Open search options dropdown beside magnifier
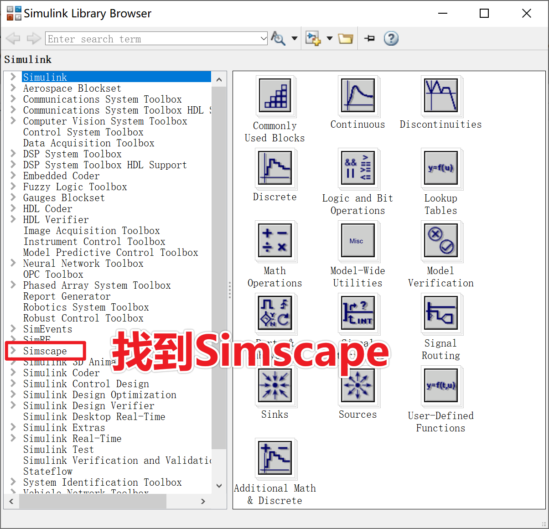Screen dimensions: 549x529 tap(294, 38)
